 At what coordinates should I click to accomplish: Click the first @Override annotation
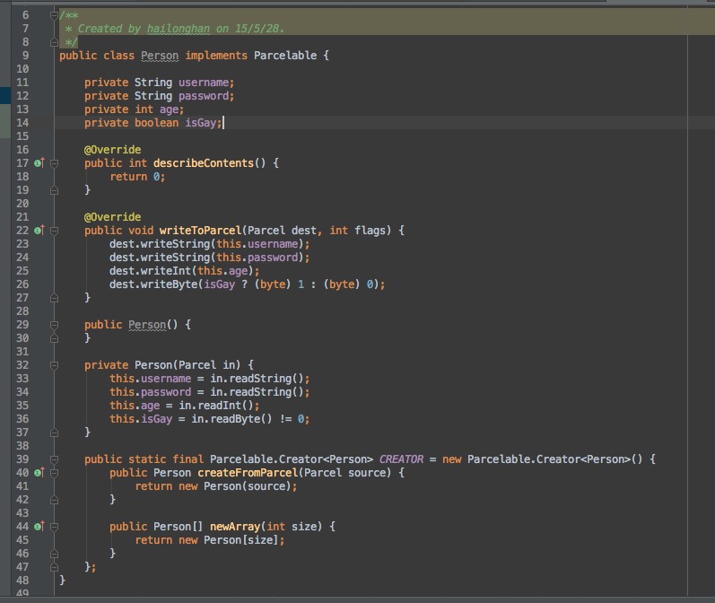tap(112, 150)
